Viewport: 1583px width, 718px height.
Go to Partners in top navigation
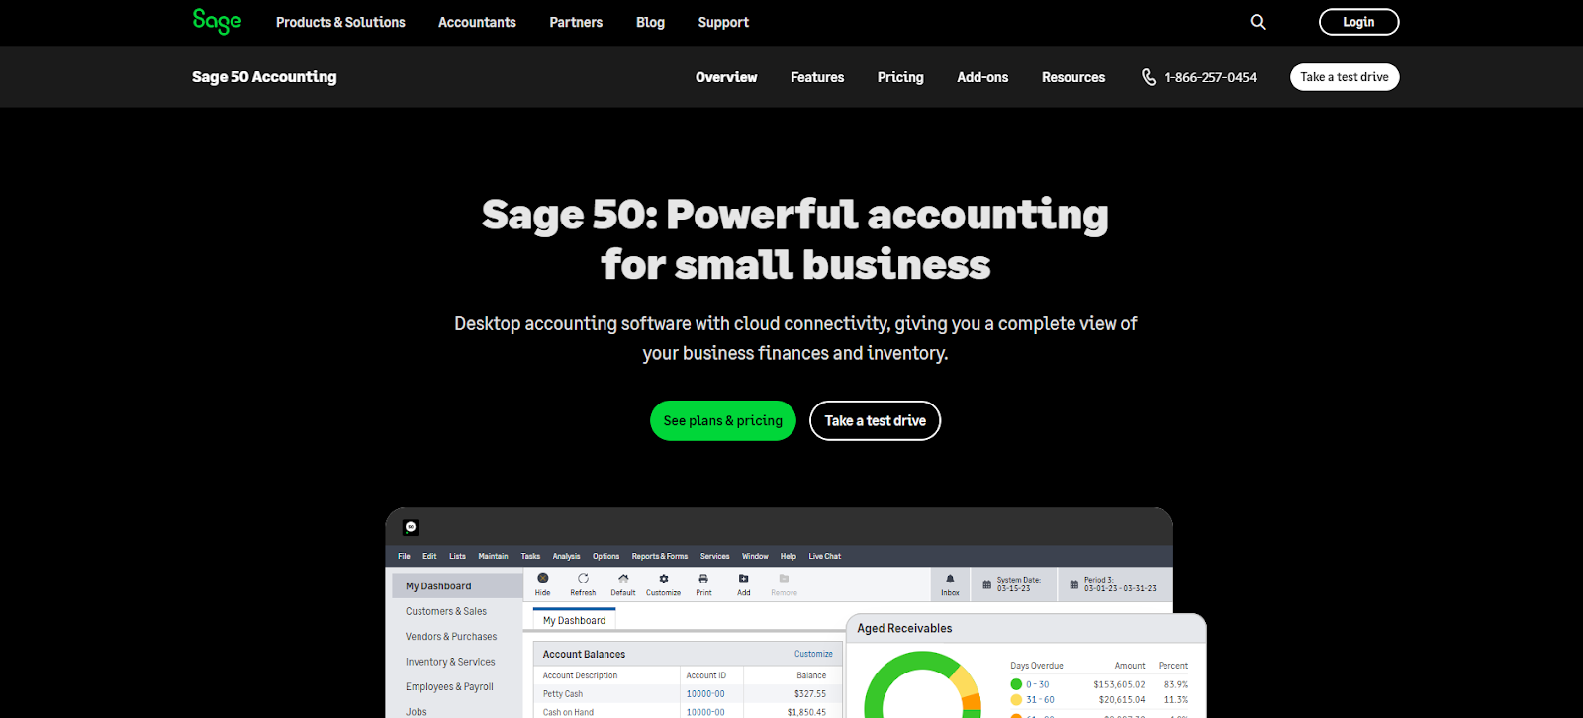(x=576, y=22)
